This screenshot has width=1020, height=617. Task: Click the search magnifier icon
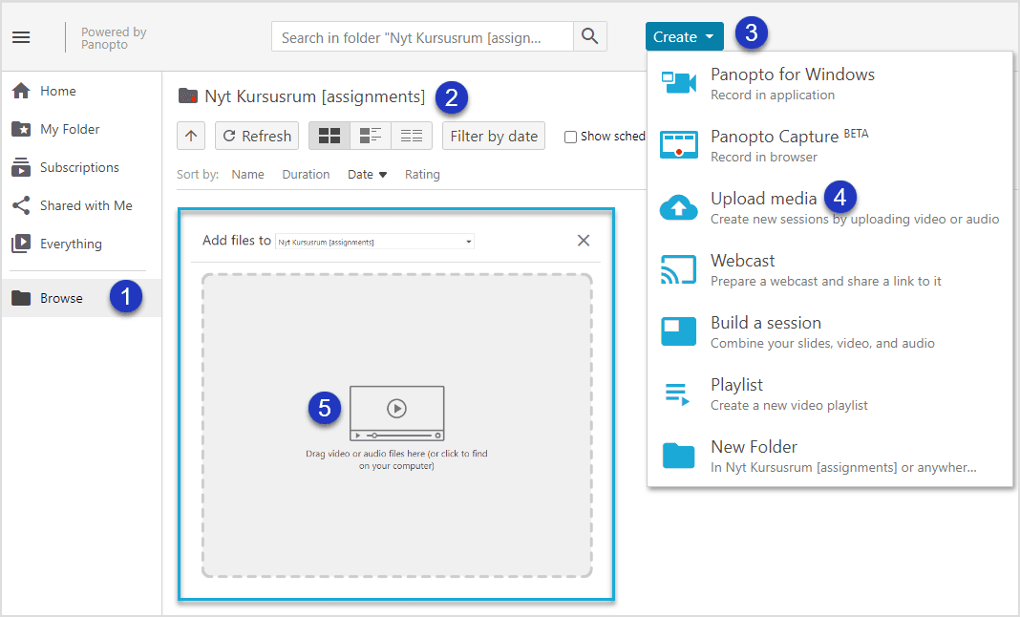pyautogui.click(x=589, y=37)
